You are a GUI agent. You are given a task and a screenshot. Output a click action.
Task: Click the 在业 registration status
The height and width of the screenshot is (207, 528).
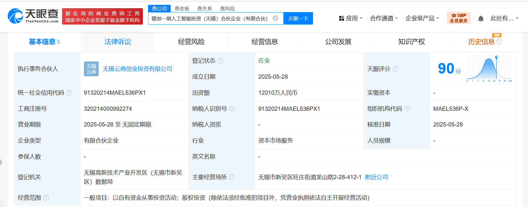[264, 61]
